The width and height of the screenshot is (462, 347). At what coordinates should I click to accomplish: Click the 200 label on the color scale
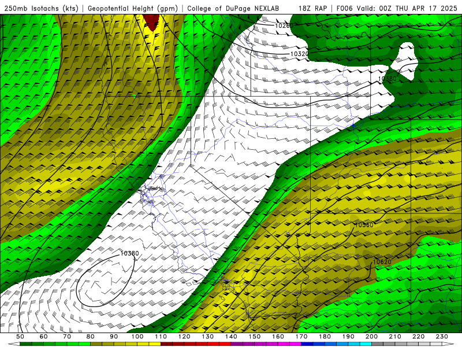371,337
